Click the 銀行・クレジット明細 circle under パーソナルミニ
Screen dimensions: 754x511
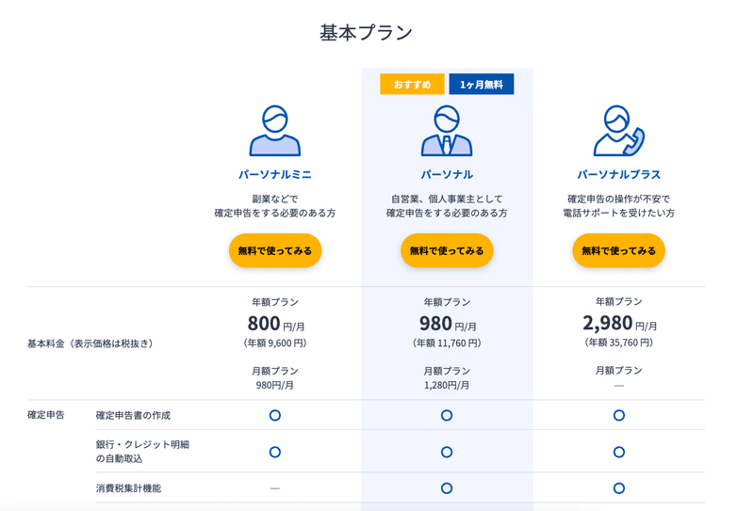pyautogui.click(x=274, y=452)
